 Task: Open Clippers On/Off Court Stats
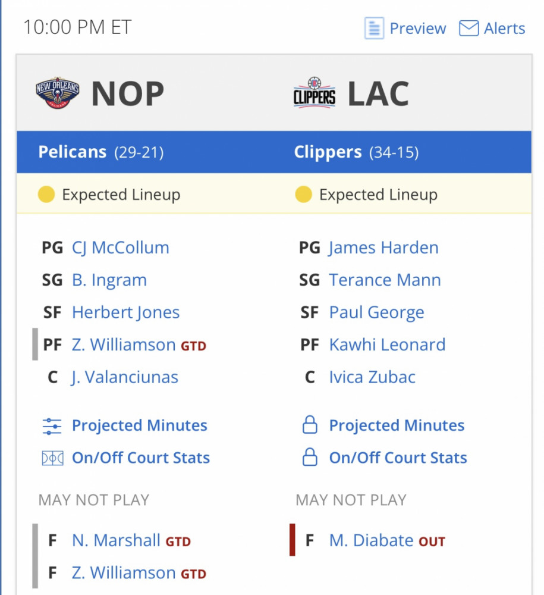pos(398,458)
